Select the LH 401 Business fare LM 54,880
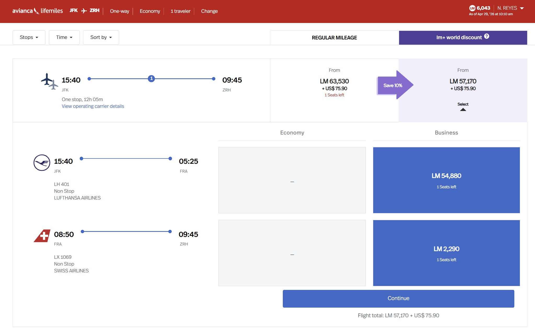This screenshot has width=535, height=334. [446, 180]
